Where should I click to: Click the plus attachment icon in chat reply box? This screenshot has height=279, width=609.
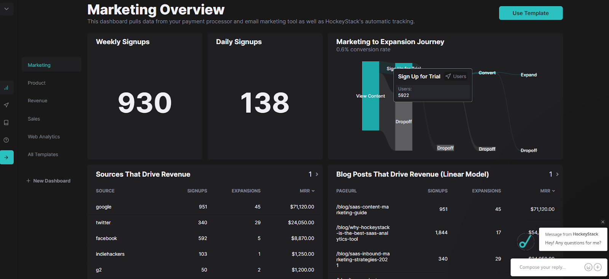point(598,267)
